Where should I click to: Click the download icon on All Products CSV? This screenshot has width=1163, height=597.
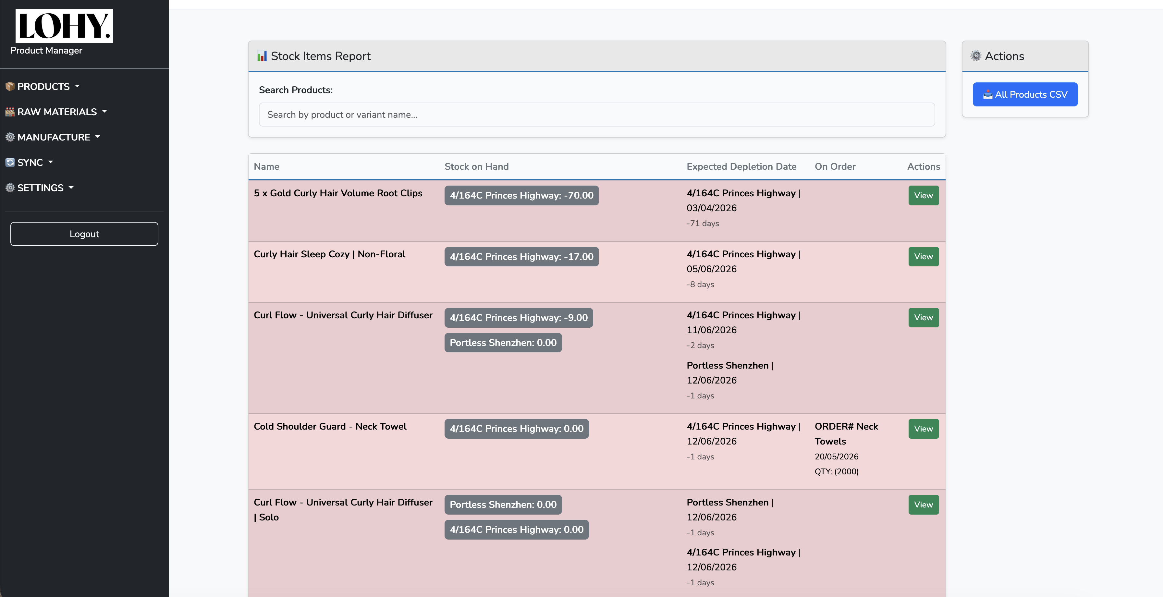point(988,94)
